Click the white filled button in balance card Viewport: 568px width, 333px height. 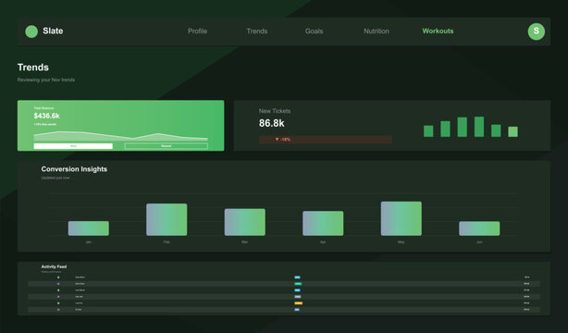(x=73, y=146)
